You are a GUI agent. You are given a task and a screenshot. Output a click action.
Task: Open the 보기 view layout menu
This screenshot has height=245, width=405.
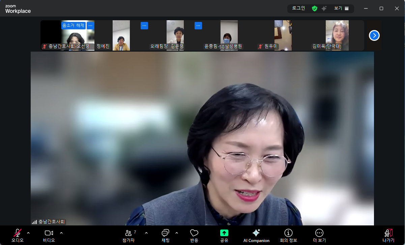point(341,8)
